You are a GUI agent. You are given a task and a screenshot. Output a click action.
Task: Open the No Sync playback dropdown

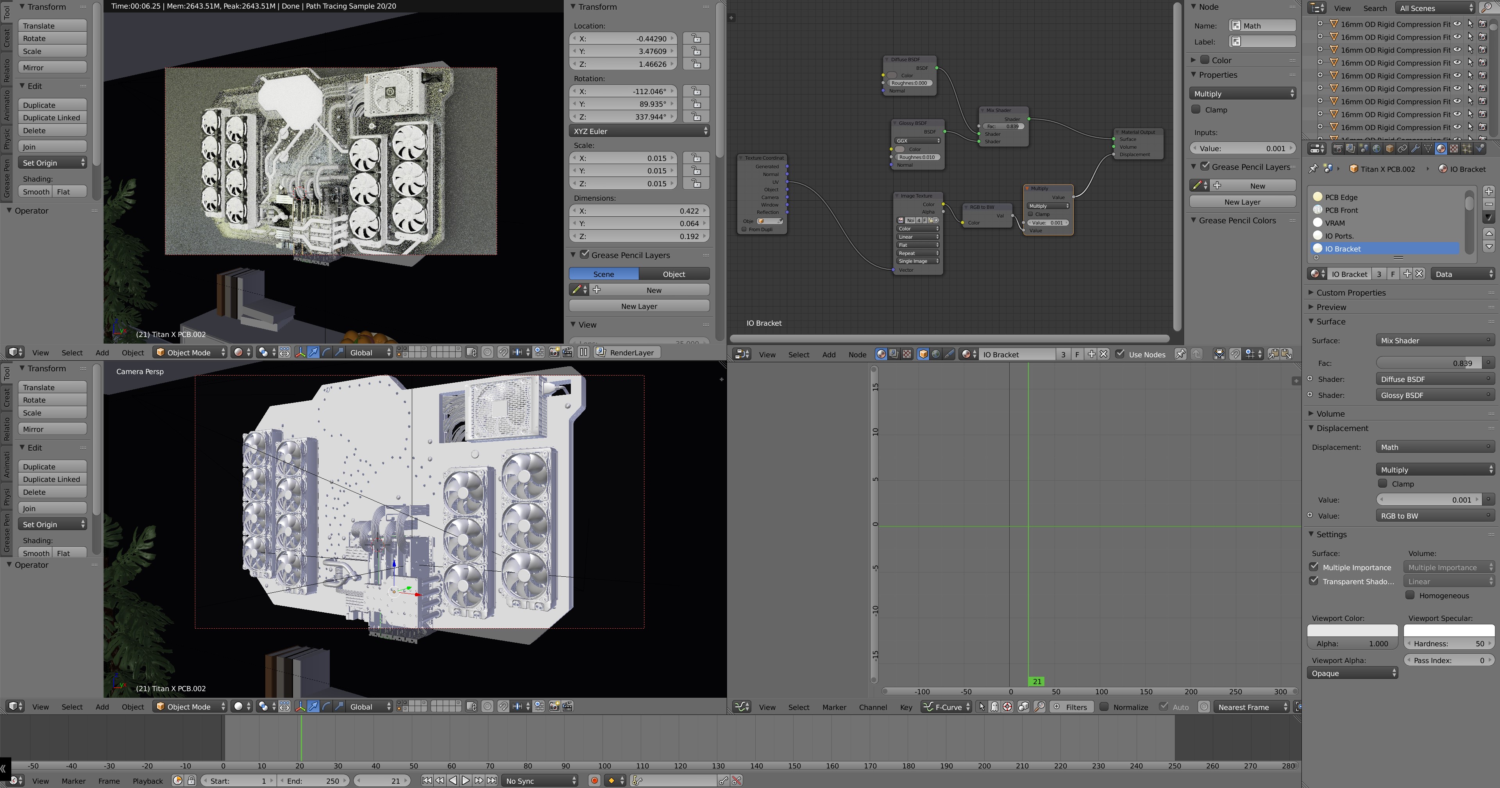(540, 781)
